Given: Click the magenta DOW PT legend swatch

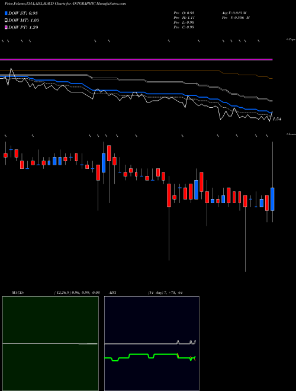Looking at the screenshot, I should (x=6, y=27).
